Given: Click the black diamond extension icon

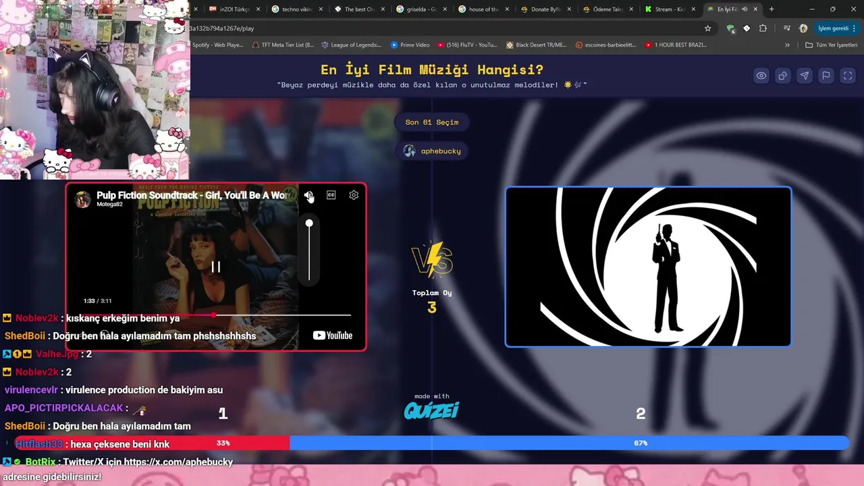Looking at the screenshot, I should pyautogui.click(x=747, y=28).
